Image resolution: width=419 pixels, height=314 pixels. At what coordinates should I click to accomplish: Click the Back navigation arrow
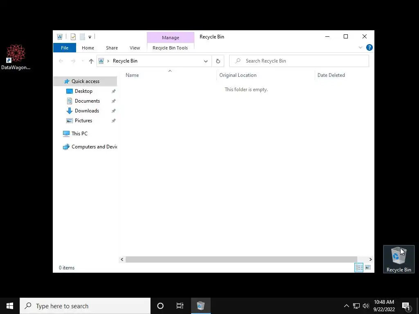pyautogui.click(x=61, y=61)
